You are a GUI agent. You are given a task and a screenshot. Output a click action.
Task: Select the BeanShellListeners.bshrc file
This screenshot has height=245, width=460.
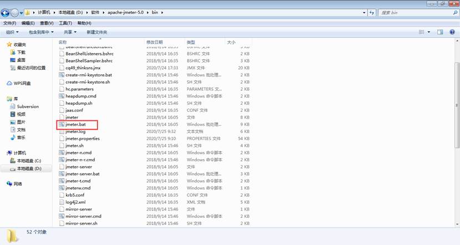pyautogui.click(x=89, y=54)
